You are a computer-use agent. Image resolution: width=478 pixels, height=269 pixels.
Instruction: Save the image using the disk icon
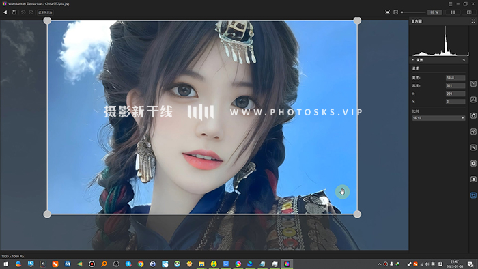pos(14,12)
